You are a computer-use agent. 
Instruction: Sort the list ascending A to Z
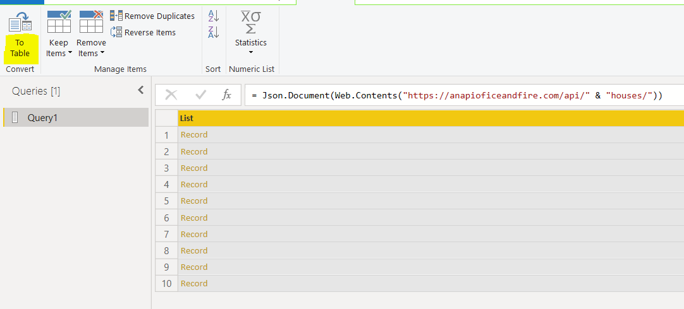click(x=213, y=16)
